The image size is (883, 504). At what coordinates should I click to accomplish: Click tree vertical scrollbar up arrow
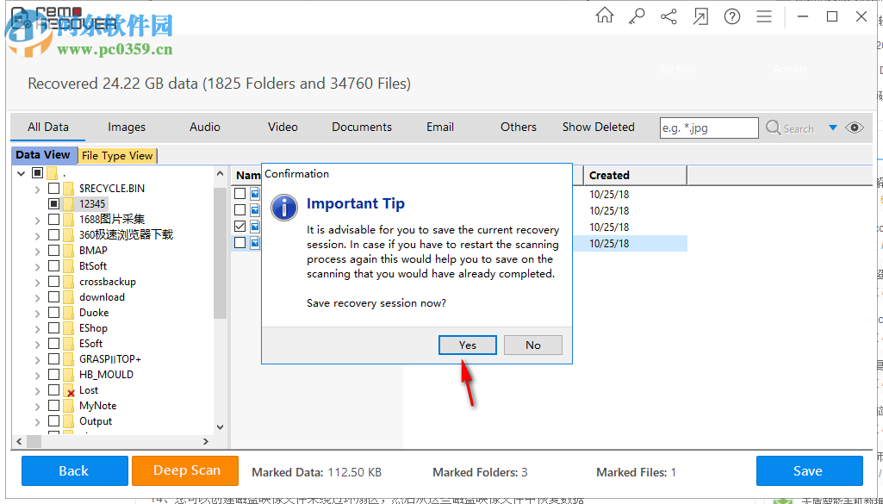pos(221,174)
